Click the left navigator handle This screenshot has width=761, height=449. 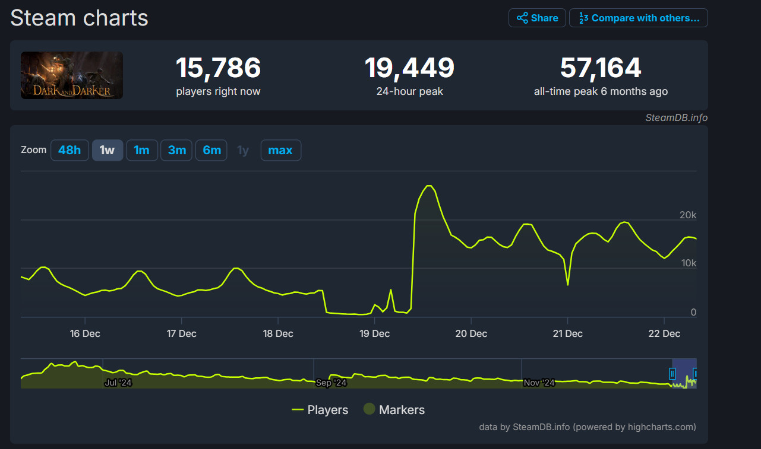(x=672, y=374)
